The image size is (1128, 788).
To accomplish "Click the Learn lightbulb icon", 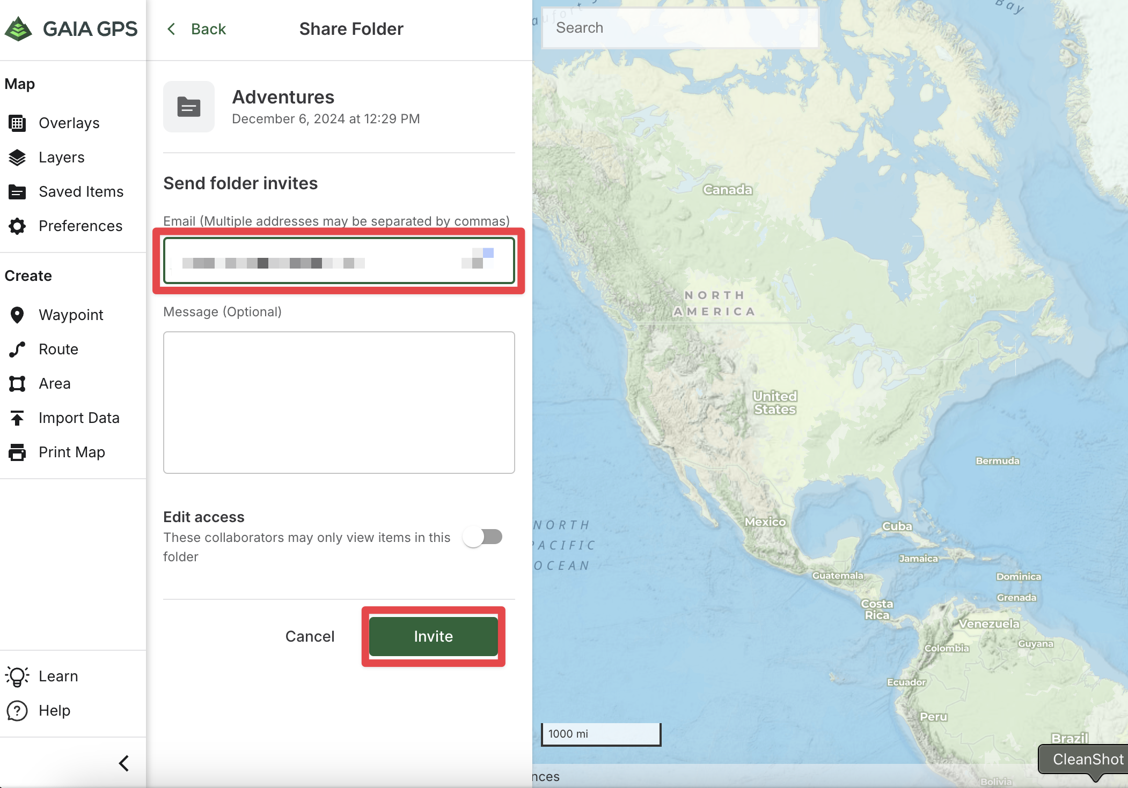I will (x=17, y=677).
